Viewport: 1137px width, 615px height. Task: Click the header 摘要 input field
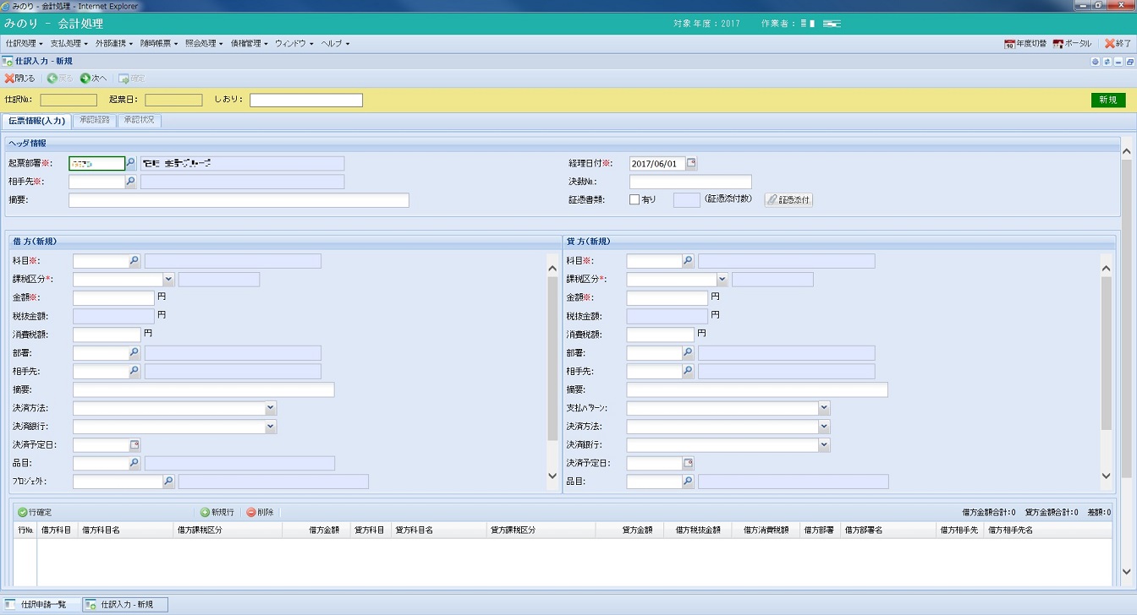239,200
